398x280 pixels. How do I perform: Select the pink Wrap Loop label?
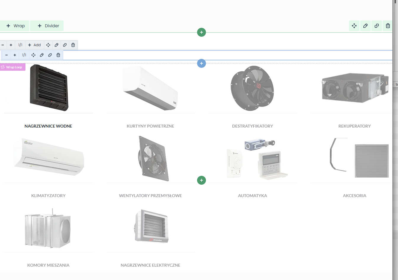tap(13, 67)
